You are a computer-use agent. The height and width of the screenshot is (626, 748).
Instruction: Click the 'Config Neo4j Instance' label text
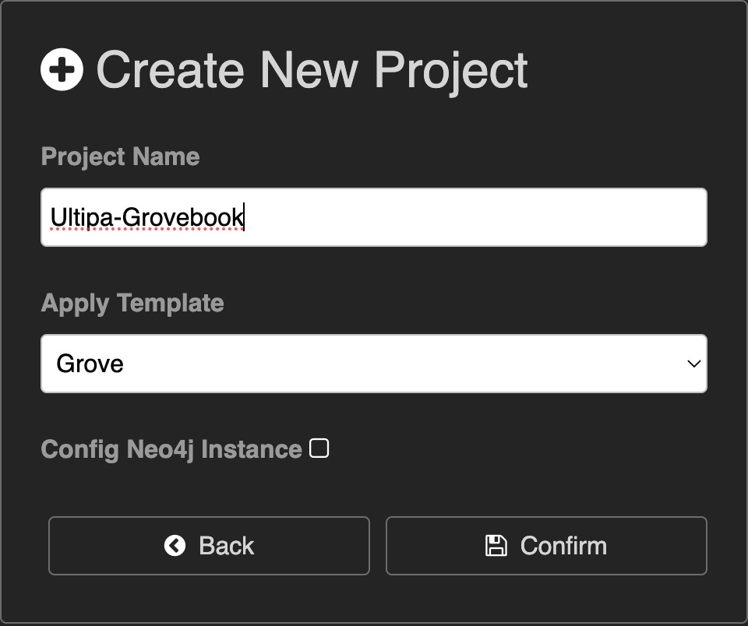click(171, 449)
